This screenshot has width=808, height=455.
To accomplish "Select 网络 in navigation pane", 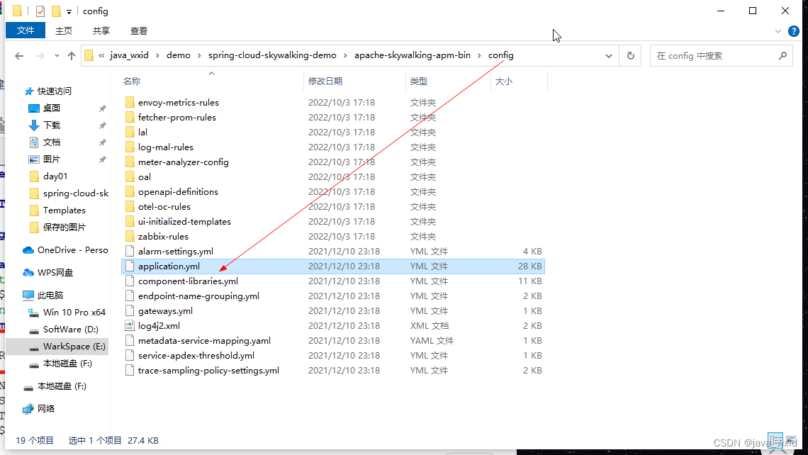I will [45, 409].
